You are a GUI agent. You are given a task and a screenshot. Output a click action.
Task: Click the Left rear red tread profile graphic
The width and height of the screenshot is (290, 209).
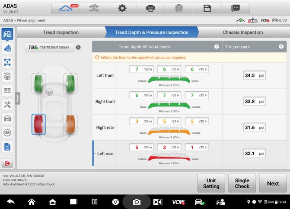pos(169,157)
